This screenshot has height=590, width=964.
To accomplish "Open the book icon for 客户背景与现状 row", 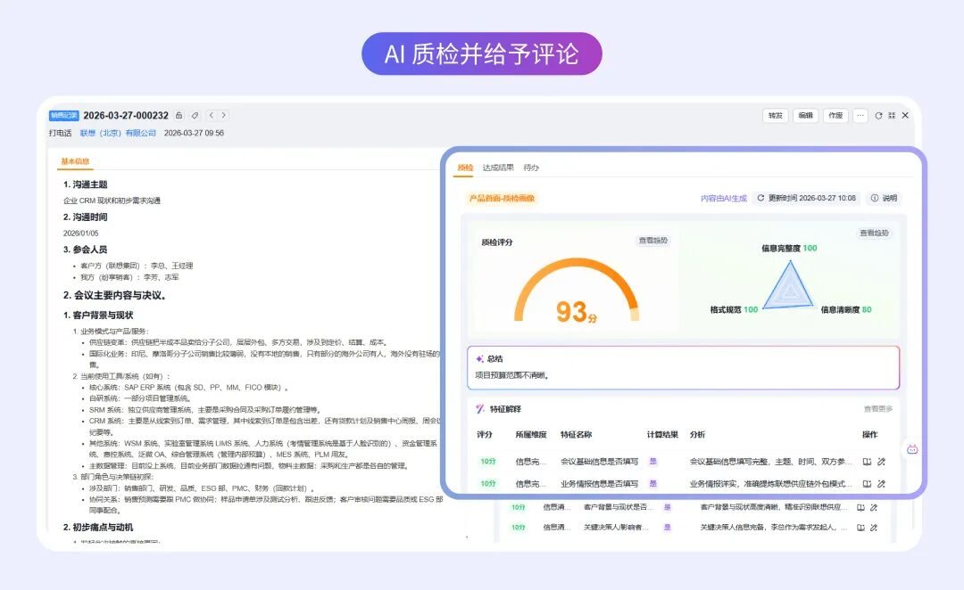I will tap(860, 508).
